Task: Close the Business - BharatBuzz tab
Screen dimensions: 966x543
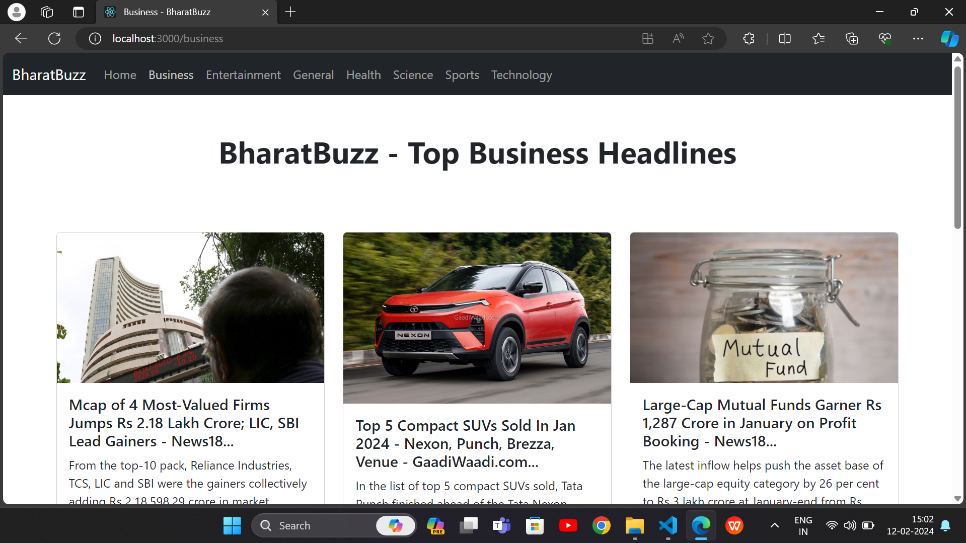Action: point(265,12)
